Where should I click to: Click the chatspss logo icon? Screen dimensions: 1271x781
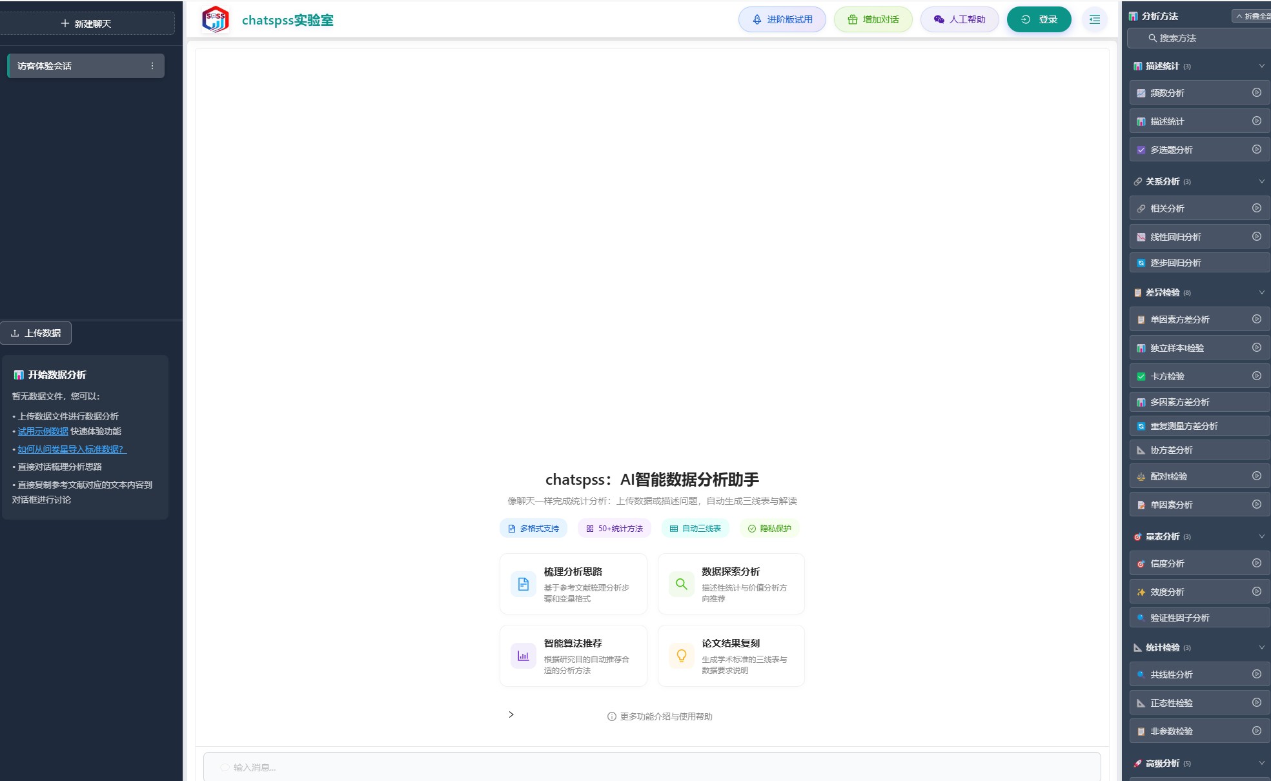pyautogui.click(x=216, y=19)
